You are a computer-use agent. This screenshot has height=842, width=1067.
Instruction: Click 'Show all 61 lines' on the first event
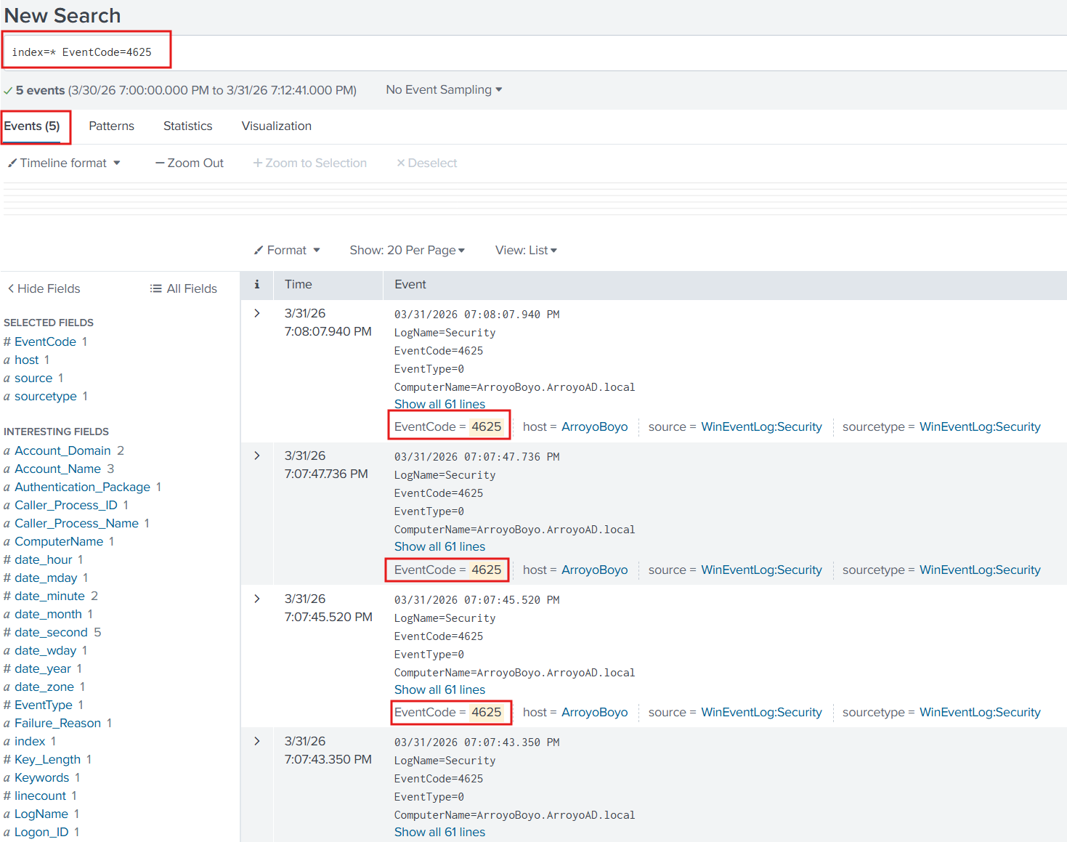tap(439, 404)
